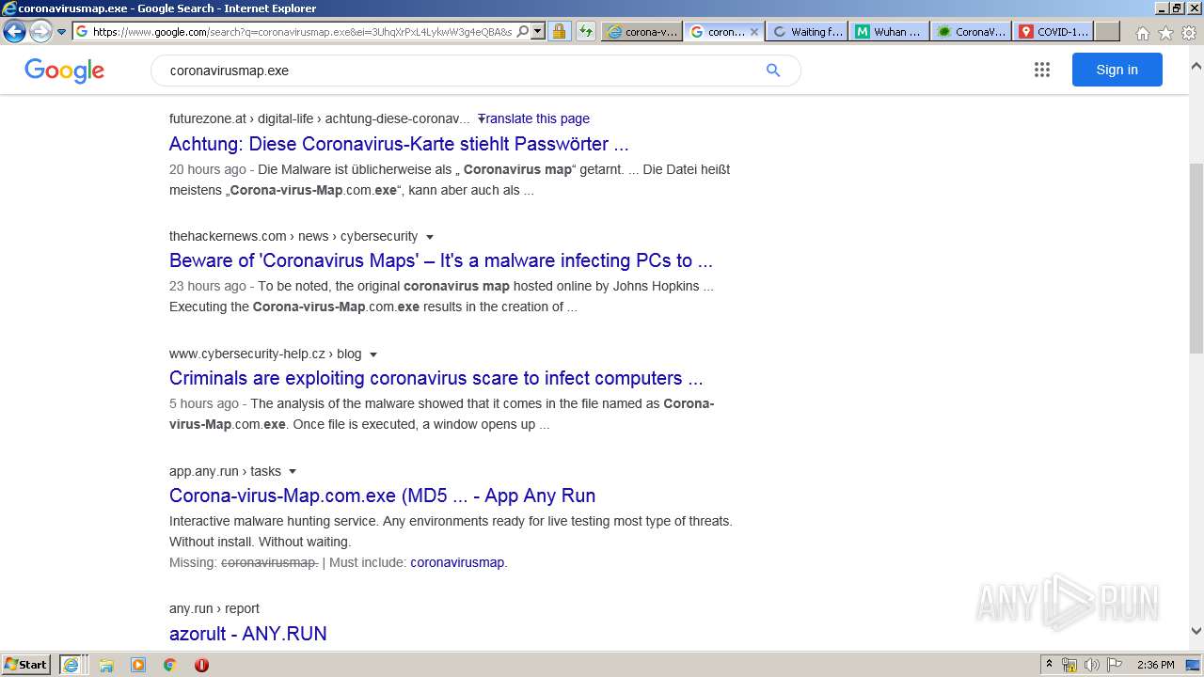Click the red Opera taskbar icon
Image resolution: width=1204 pixels, height=677 pixels.
coord(201,665)
